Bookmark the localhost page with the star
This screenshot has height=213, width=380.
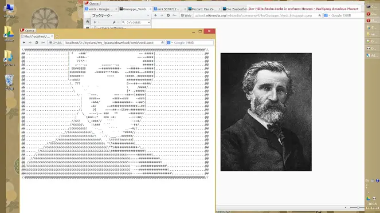click(162, 42)
